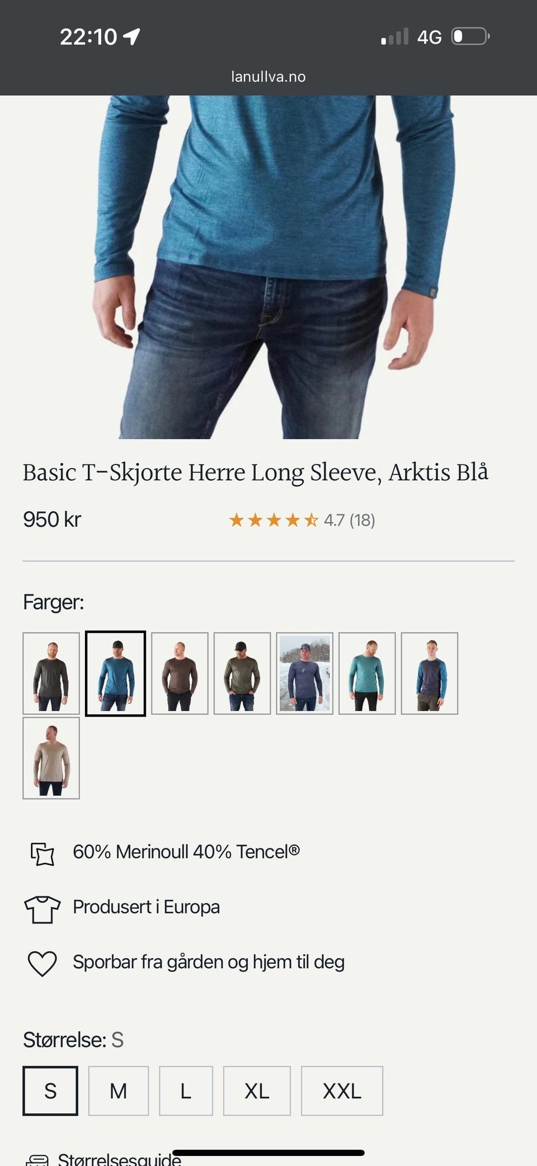Screen dimensions: 537x1166
Task: Tap the battery indicator icon
Action: [x=470, y=36]
